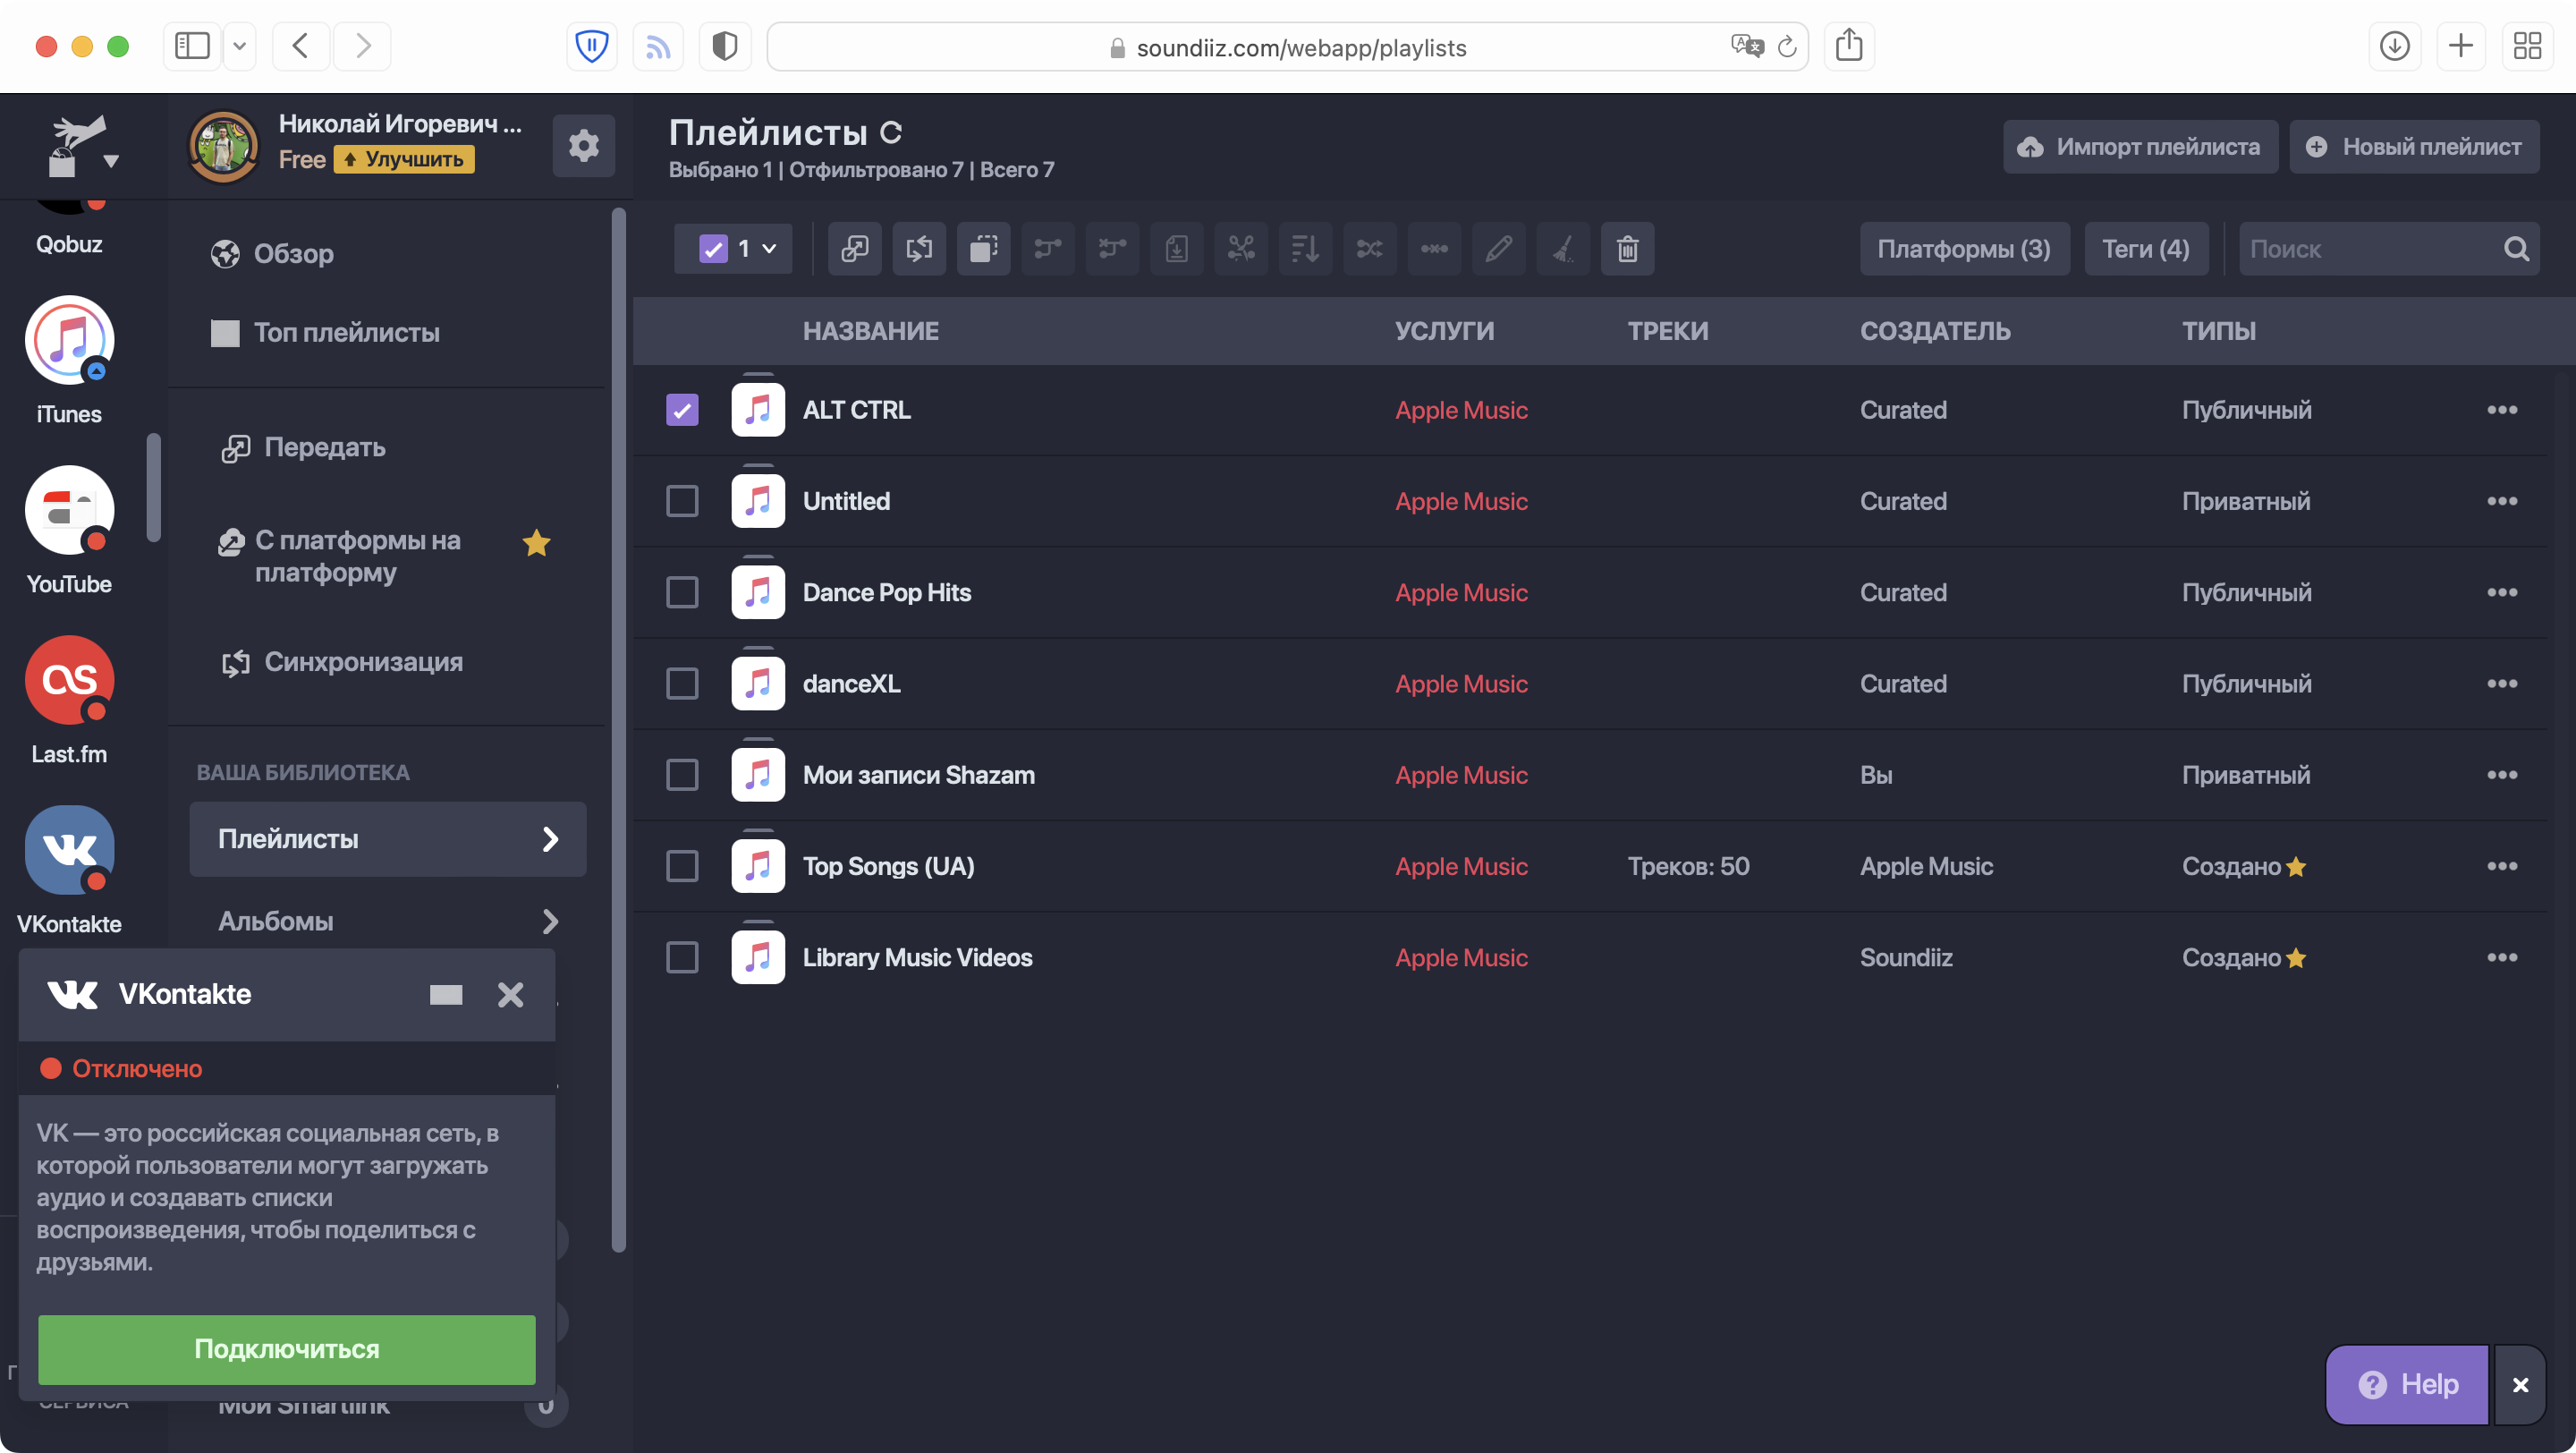Close the VKontakte connection panel
Image resolution: width=2576 pixels, height=1453 pixels.
pos(511,995)
